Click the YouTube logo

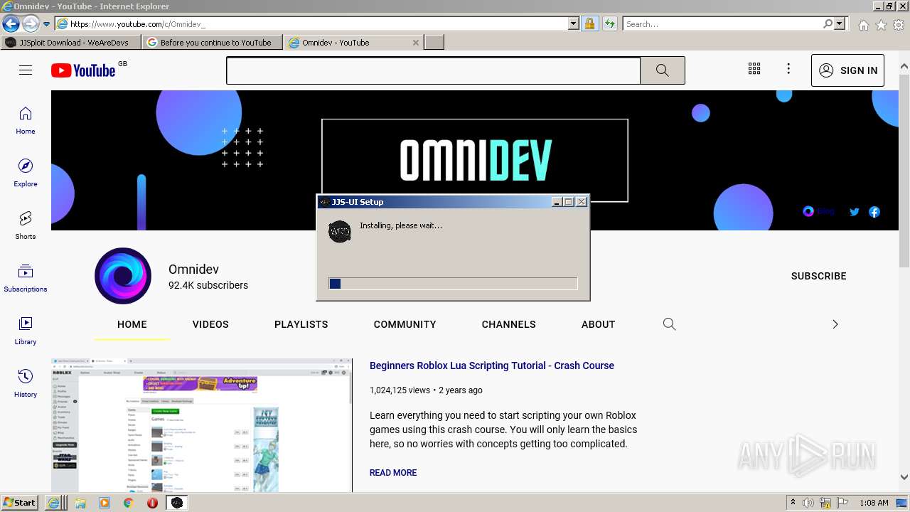click(83, 70)
